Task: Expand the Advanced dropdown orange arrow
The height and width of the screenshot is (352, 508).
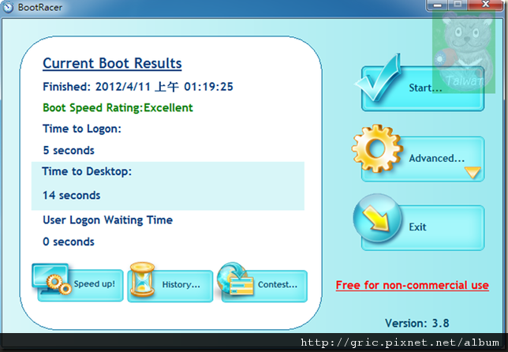Action: [x=473, y=172]
